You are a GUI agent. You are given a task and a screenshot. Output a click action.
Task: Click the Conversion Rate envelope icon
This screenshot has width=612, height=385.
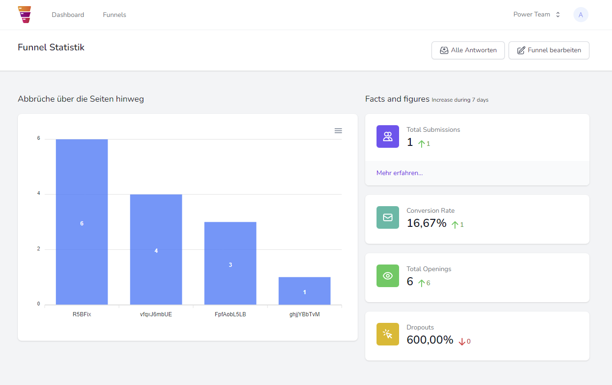[x=388, y=217]
